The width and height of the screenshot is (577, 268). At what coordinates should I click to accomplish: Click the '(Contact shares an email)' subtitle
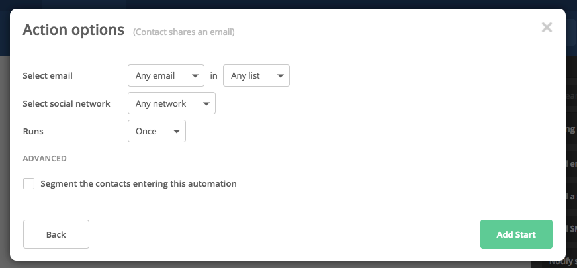[183, 32]
